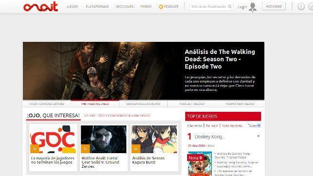The image size is (313, 176).
Task: Click the user avatar silhouette icon
Action: click(253, 7)
